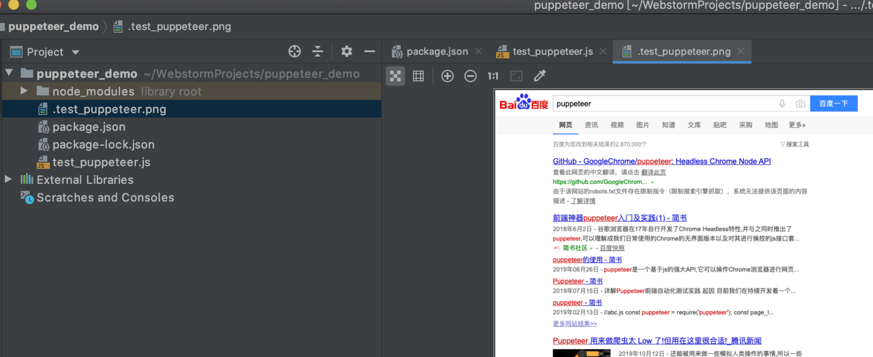
Task: Click the Zoom Out minus icon
Action: point(470,76)
